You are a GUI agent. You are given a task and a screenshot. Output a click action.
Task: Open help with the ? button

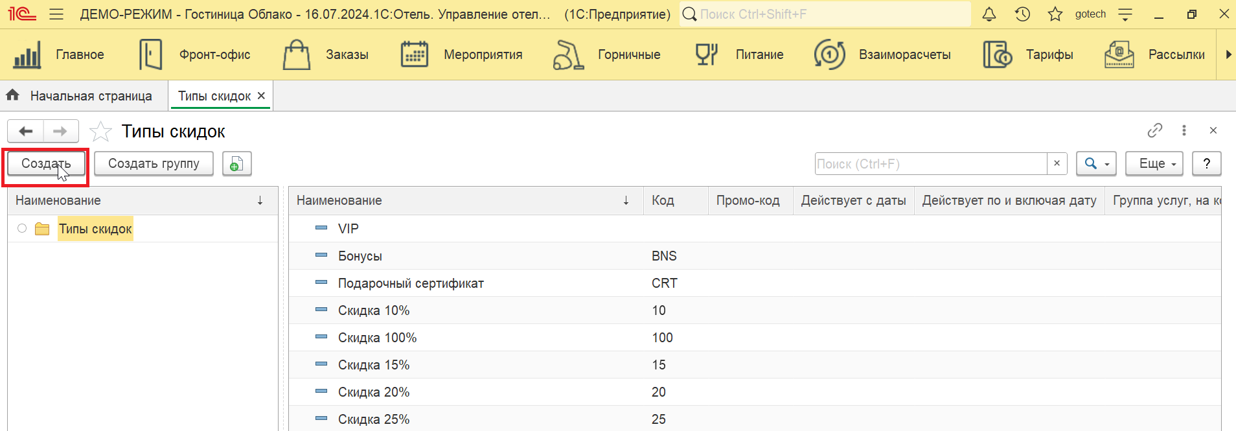click(x=1206, y=164)
